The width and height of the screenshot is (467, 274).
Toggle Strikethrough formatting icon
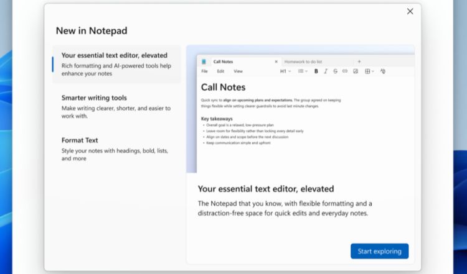coord(335,71)
